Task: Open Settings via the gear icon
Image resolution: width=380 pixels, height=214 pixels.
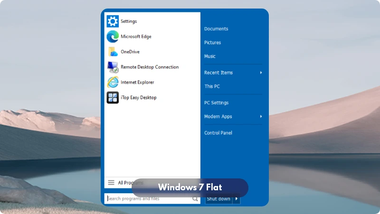Action: (113, 21)
